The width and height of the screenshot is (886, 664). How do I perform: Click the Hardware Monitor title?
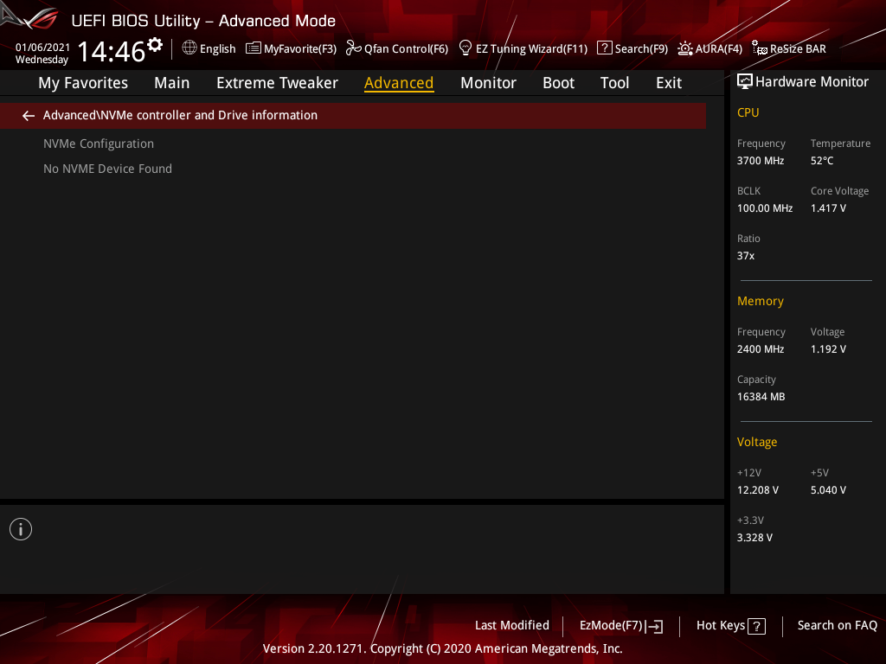coord(812,82)
